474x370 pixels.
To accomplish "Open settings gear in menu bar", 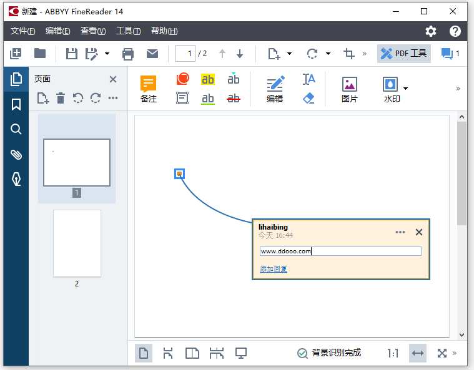I will point(431,31).
